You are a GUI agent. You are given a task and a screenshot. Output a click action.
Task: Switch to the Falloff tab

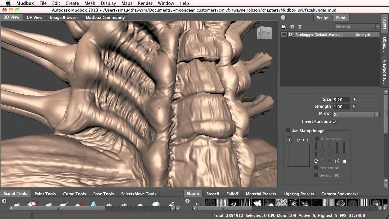click(232, 194)
